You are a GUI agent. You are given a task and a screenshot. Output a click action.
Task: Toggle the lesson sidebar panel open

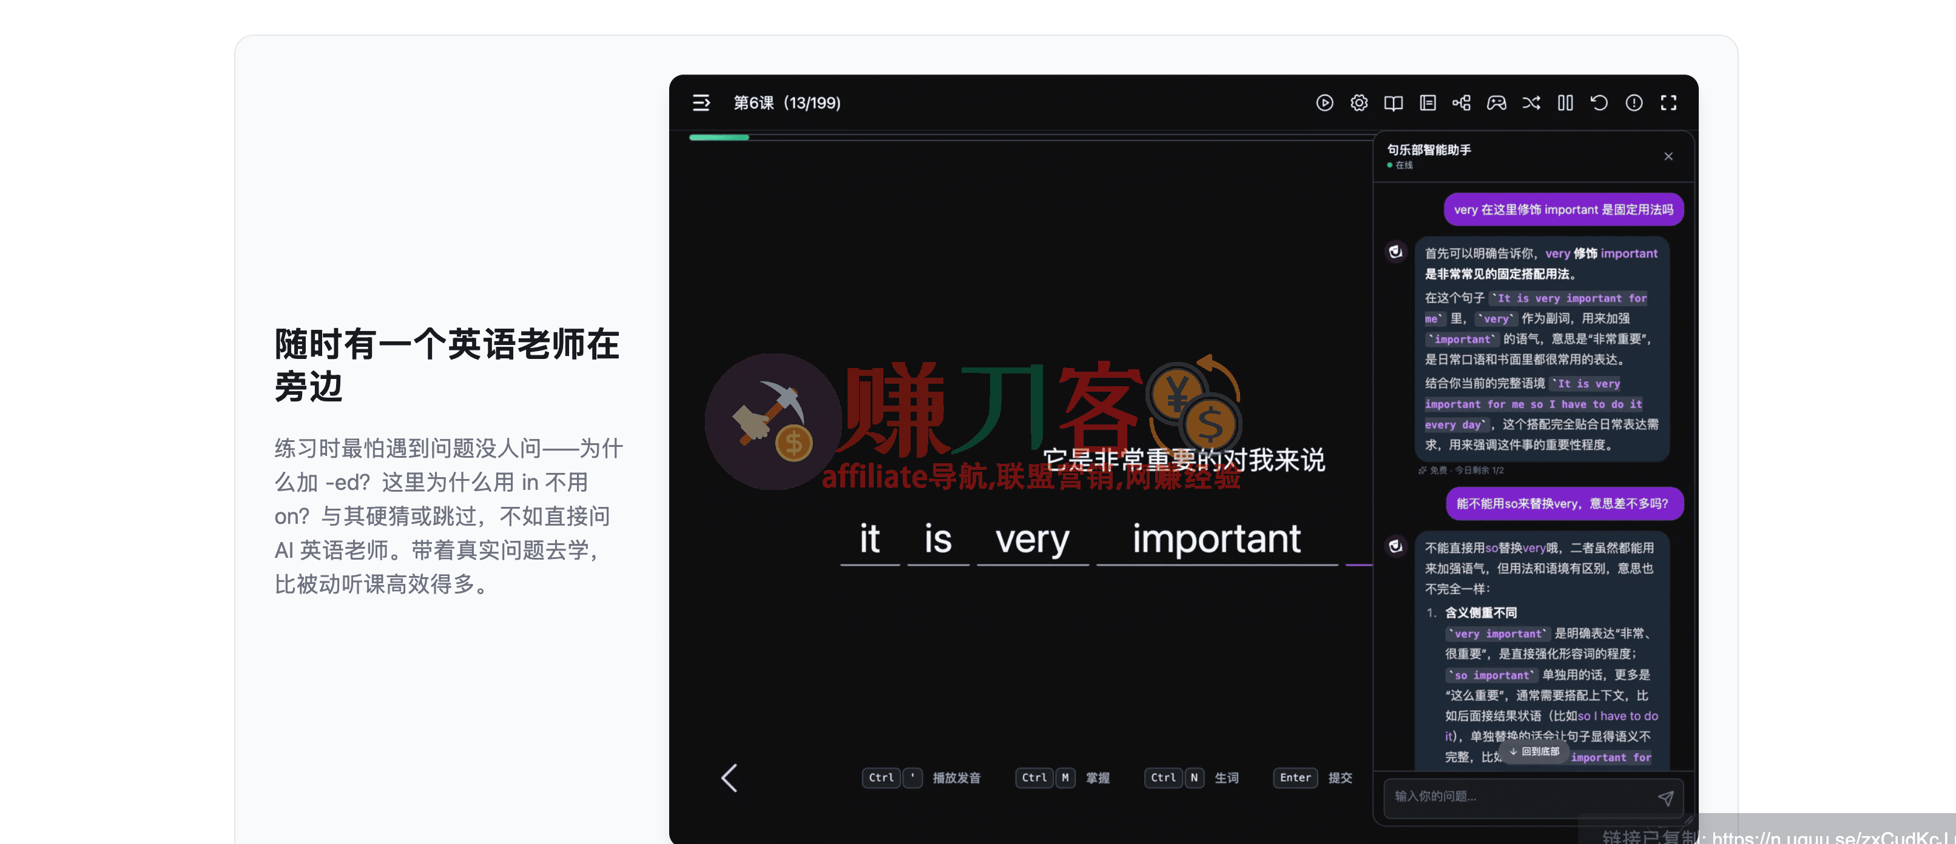coord(701,102)
